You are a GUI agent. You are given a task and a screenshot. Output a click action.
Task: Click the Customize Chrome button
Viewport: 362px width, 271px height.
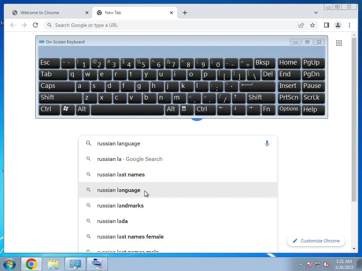[x=316, y=241]
